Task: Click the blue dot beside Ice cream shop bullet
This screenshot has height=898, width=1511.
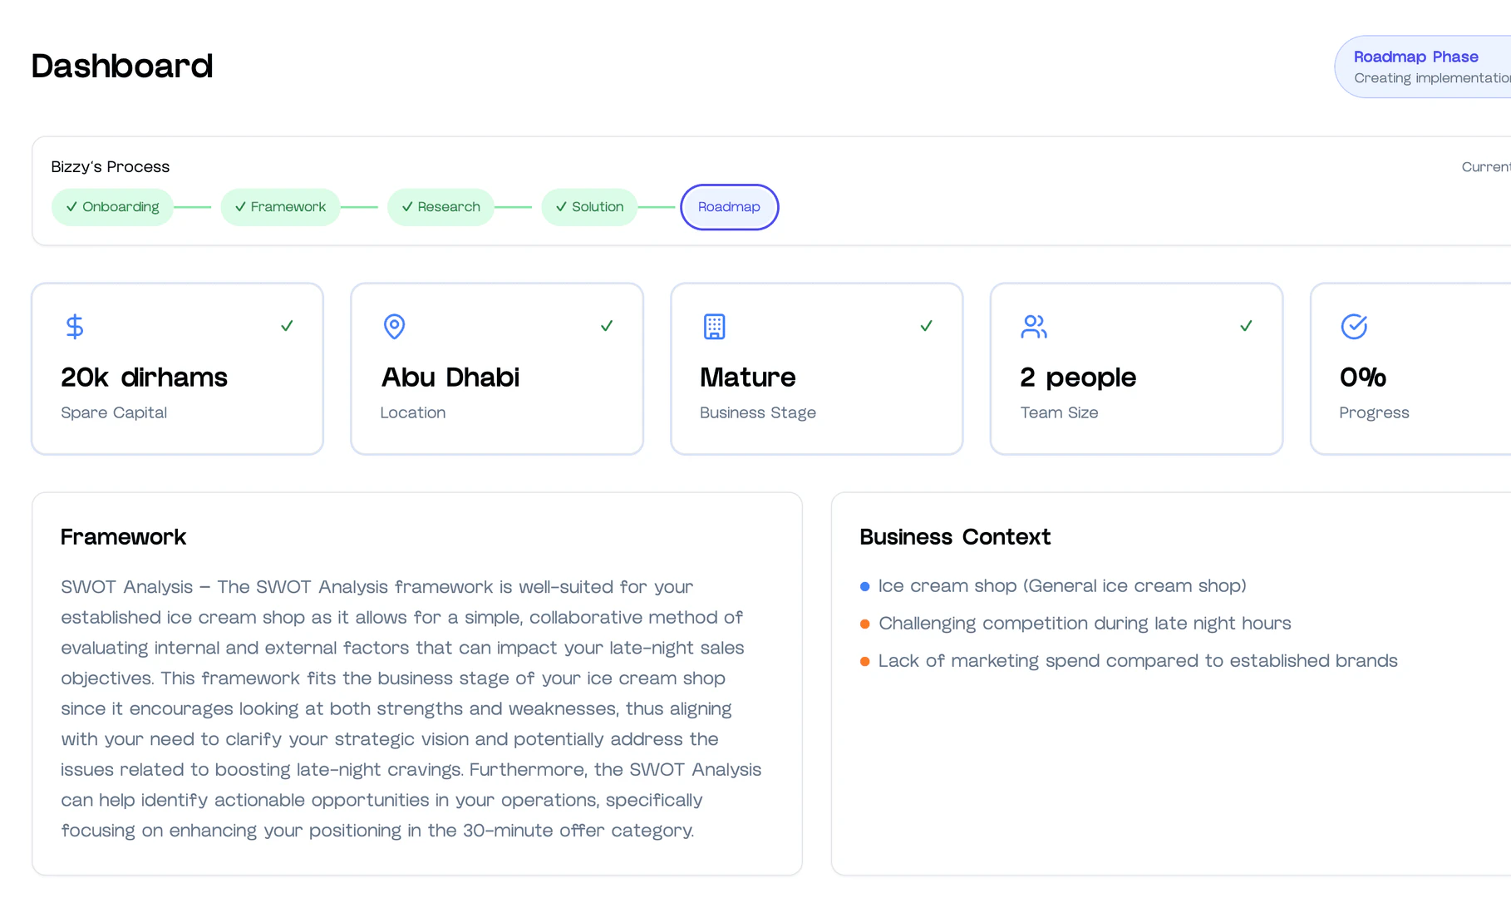Action: point(864,586)
